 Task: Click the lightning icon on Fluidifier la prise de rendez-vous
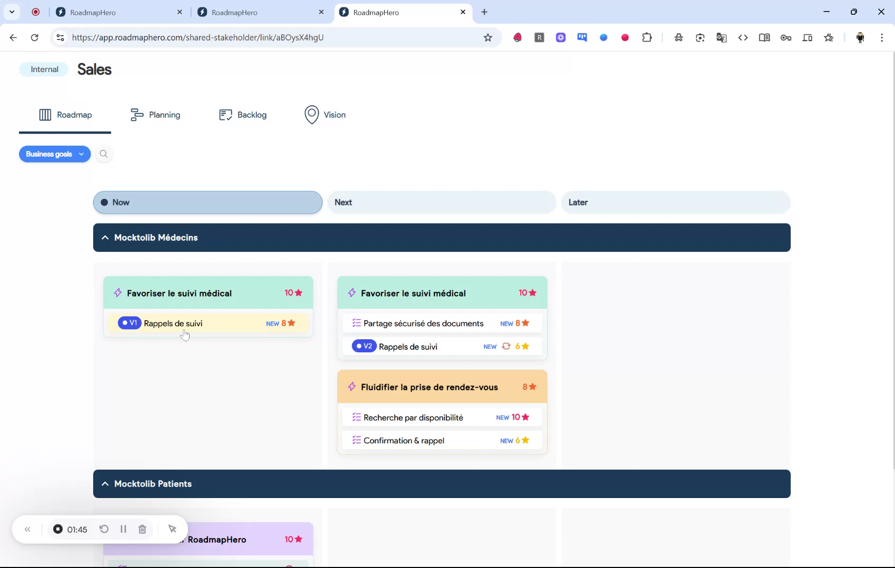coord(352,387)
